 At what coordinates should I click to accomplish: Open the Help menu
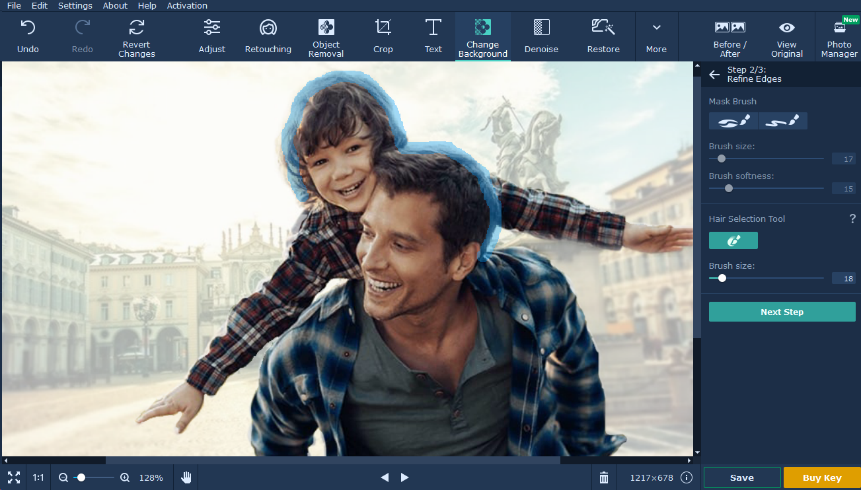point(147,5)
